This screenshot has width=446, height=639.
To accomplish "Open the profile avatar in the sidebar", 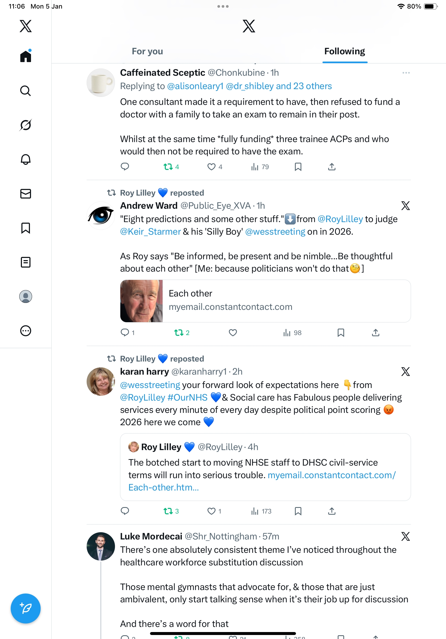I will click(26, 296).
